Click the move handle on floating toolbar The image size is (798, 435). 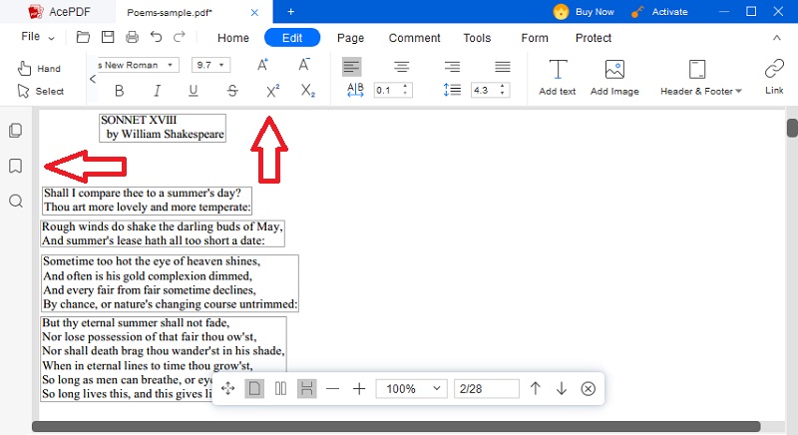(228, 389)
